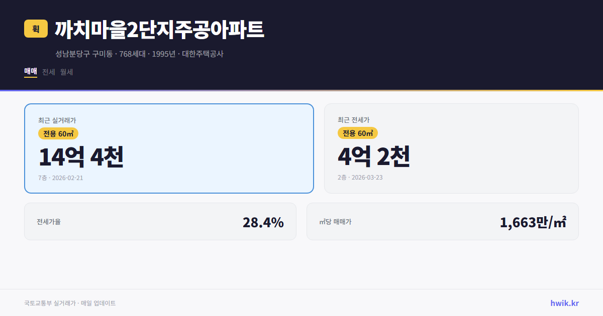The height and width of the screenshot is (316, 603).
Task: Switch to the 전세 tab
Action: coord(48,72)
